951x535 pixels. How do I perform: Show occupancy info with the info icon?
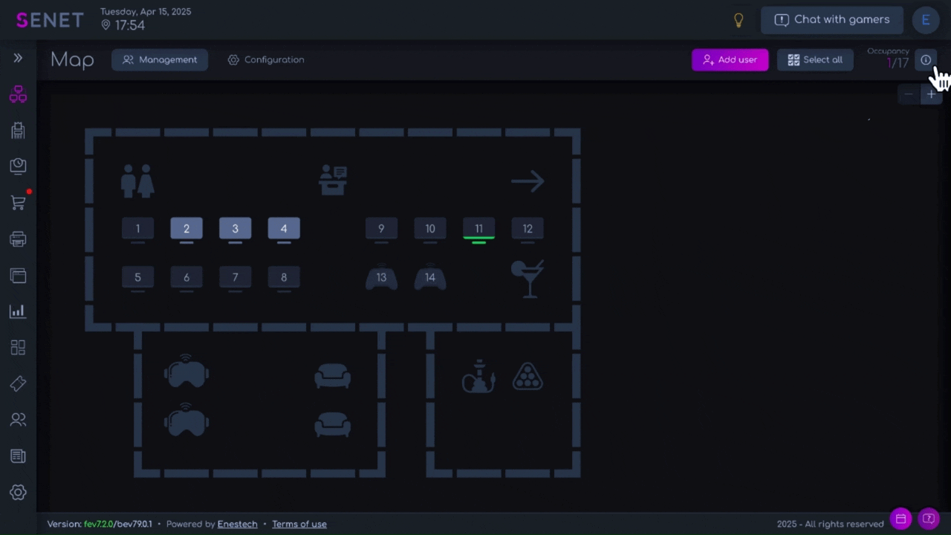pos(926,60)
